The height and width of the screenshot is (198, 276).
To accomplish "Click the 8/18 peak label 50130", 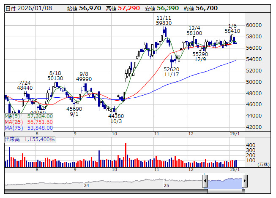I will click(55, 78).
